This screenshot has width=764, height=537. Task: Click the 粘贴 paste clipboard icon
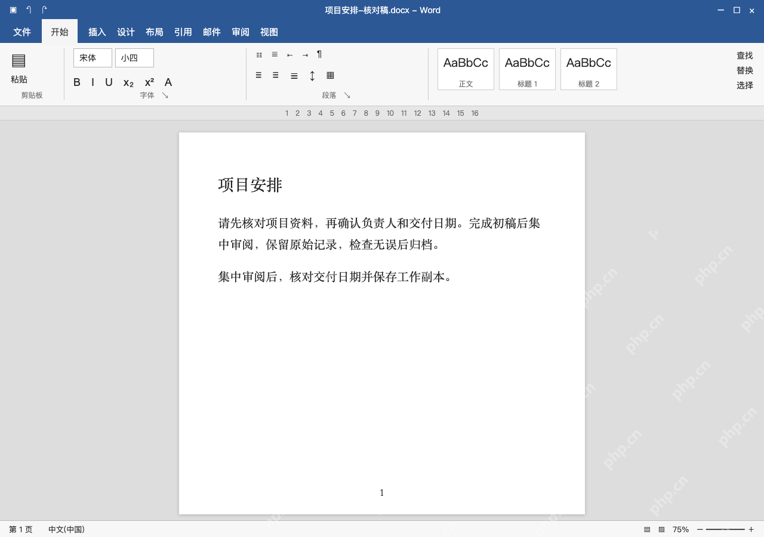pyautogui.click(x=19, y=60)
